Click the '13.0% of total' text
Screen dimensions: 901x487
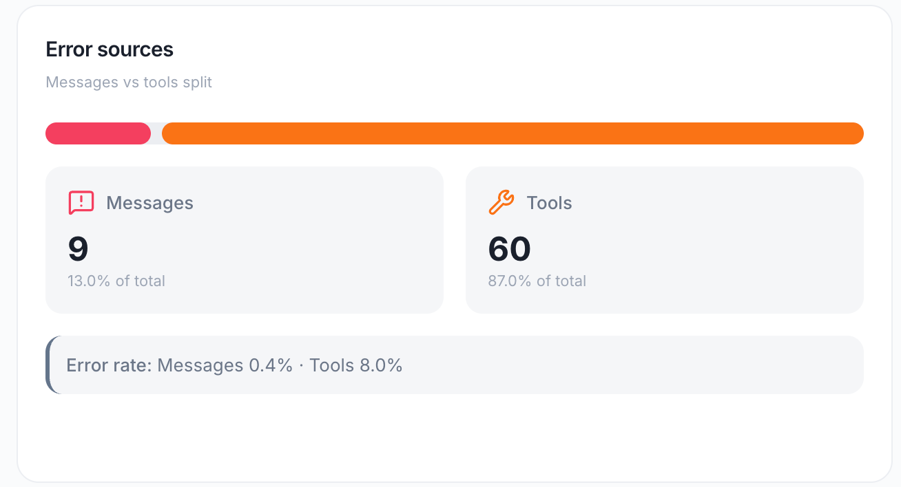coord(116,281)
